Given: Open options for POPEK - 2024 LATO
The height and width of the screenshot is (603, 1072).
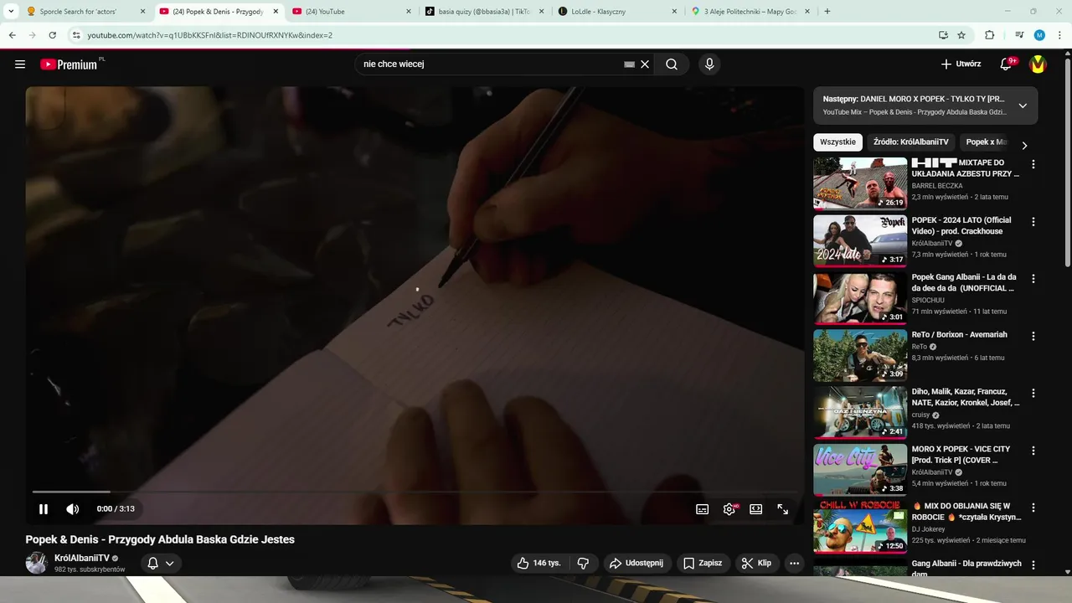Looking at the screenshot, I should (1033, 222).
